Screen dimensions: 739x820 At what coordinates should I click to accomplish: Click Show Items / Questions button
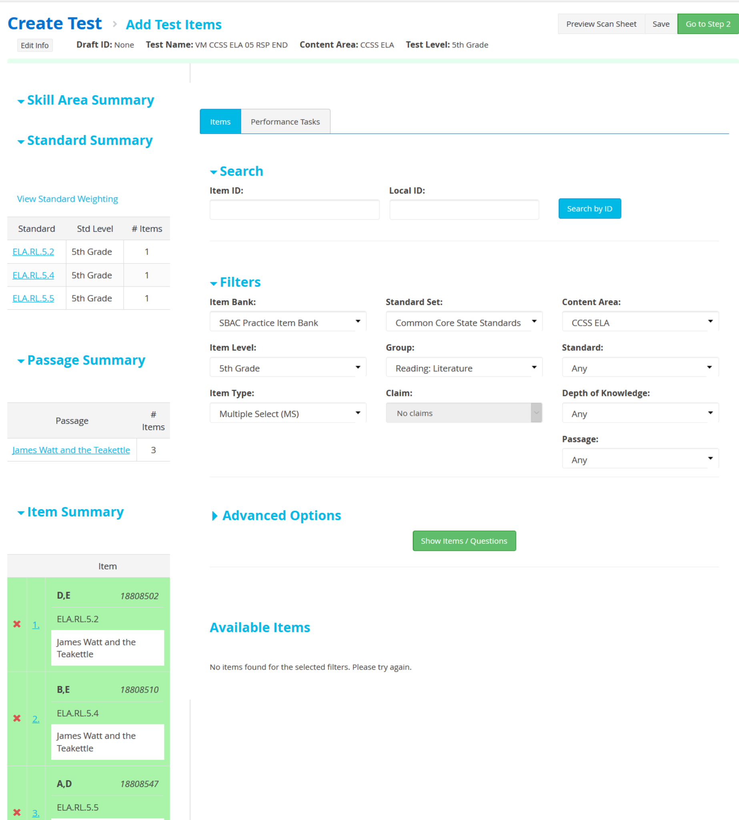(464, 541)
